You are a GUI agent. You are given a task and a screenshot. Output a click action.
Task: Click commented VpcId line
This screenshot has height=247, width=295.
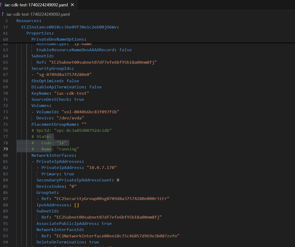(72, 130)
